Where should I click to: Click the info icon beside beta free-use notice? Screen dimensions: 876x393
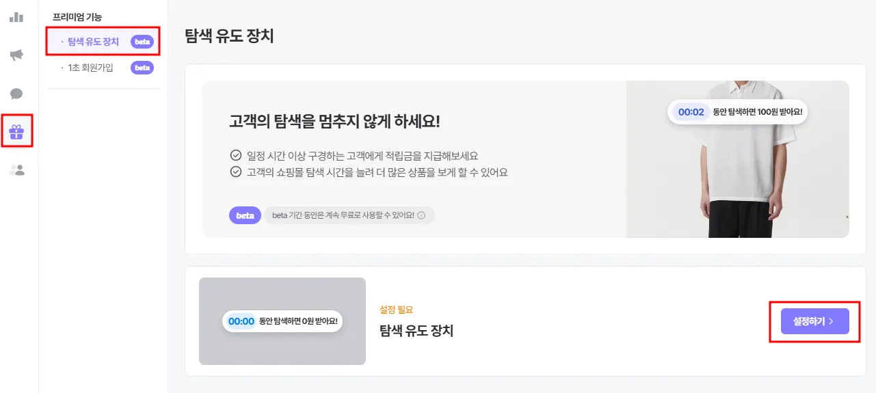point(421,215)
